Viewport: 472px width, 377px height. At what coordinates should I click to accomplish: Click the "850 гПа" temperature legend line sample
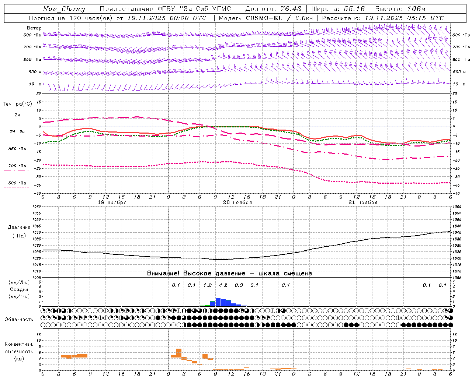17,153
